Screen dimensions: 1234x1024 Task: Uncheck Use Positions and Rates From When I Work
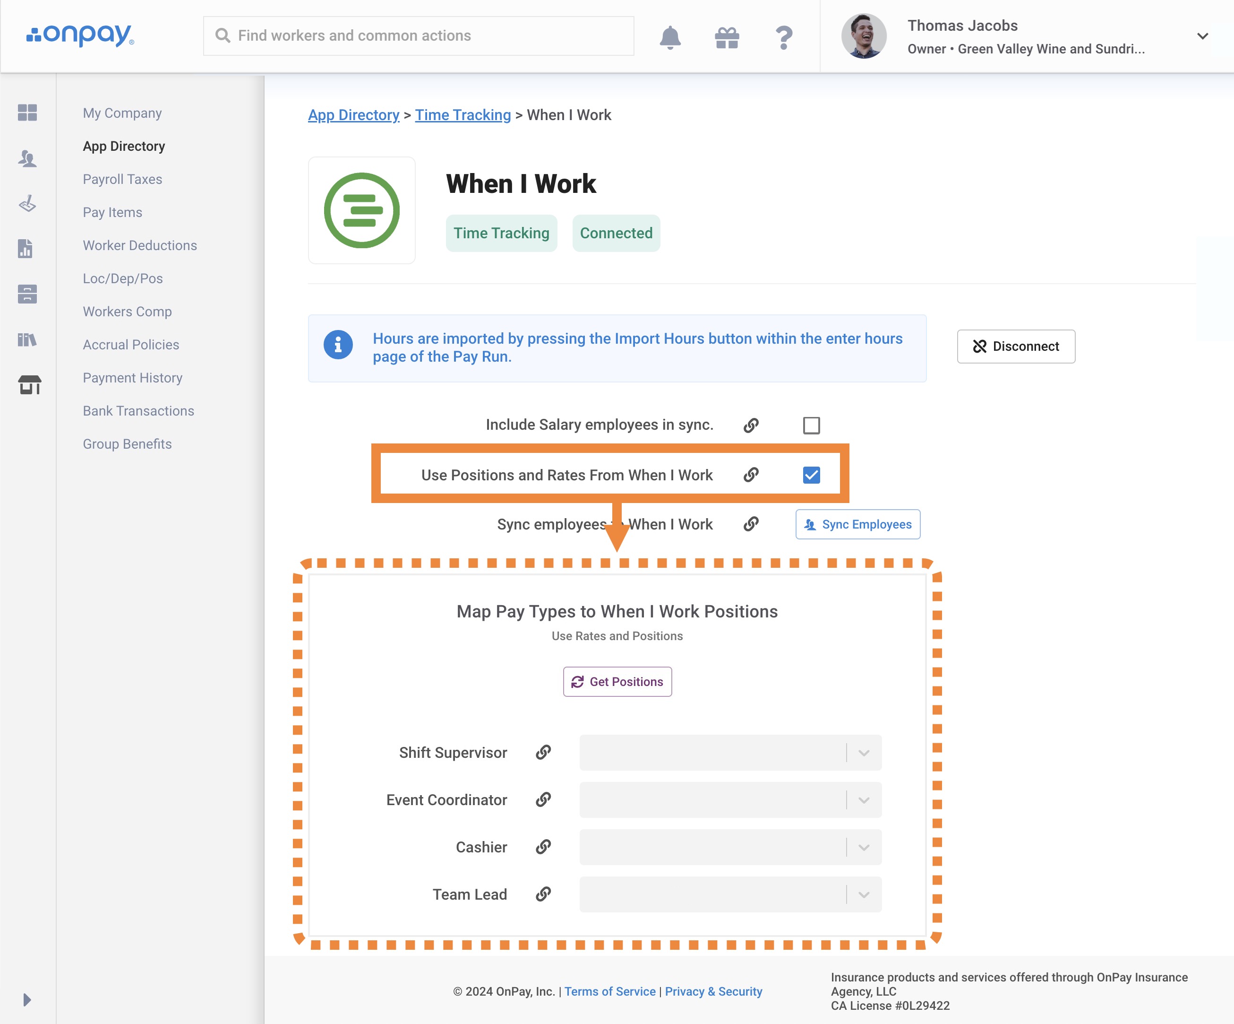pos(811,475)
